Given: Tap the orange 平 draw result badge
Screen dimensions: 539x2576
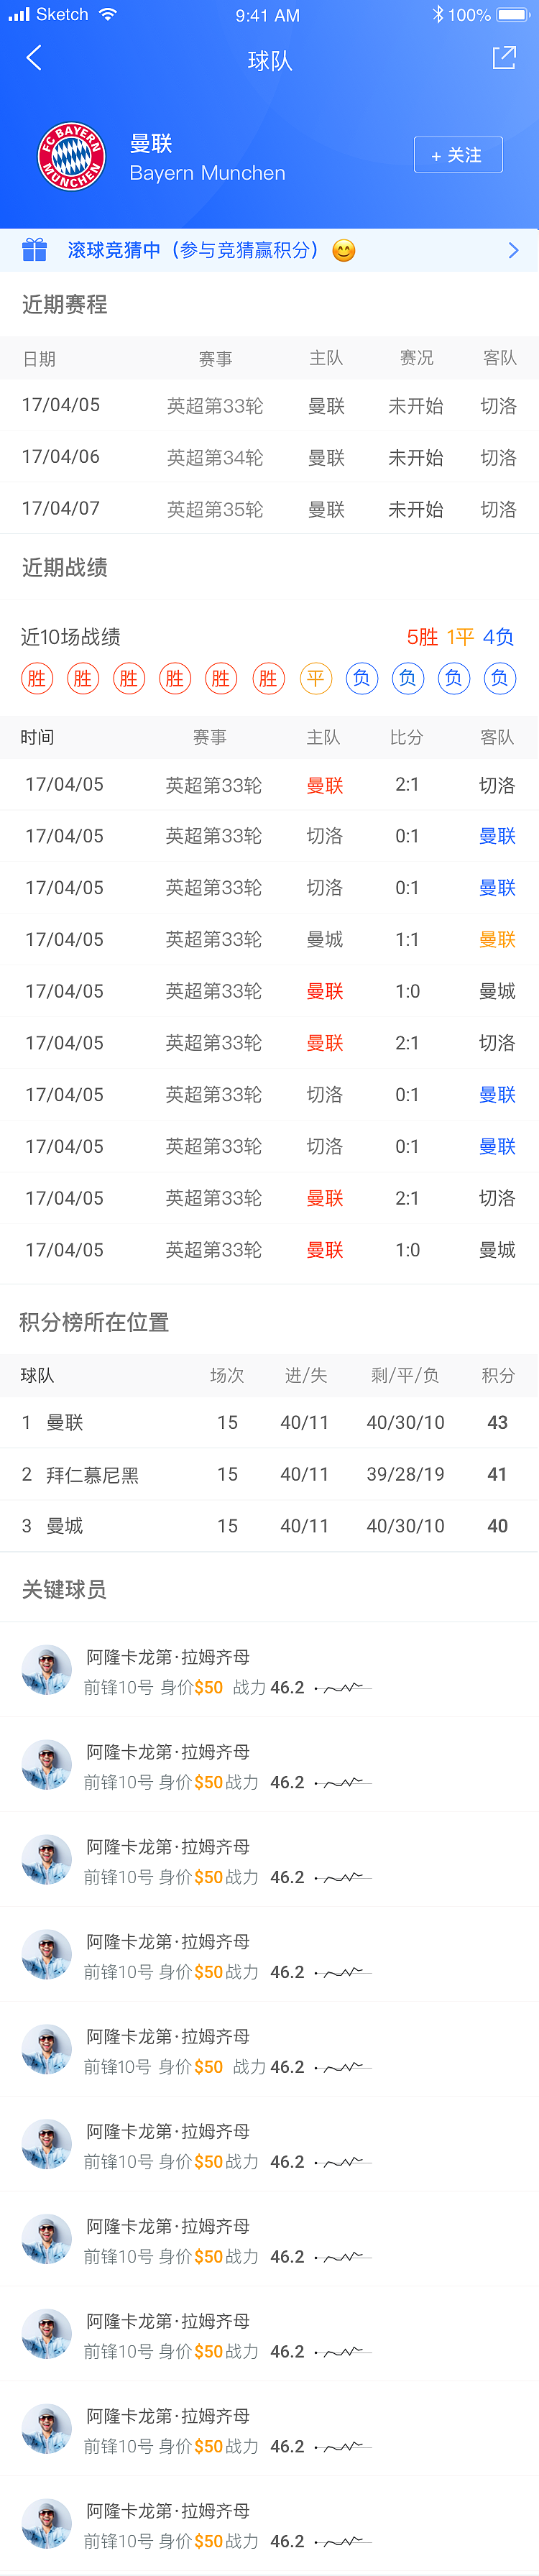Looking at the screenshot, I should click(x=315, y=679).
